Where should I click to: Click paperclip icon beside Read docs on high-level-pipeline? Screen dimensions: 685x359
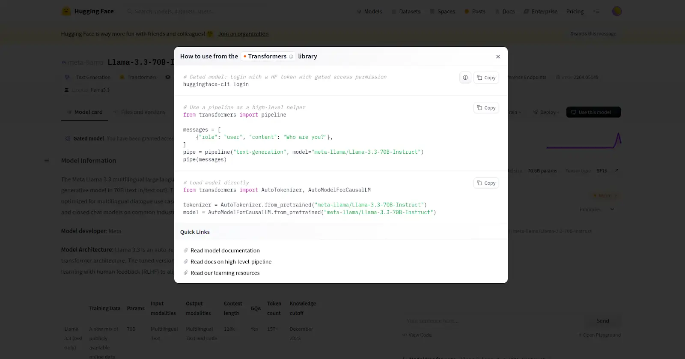[186, 262]
